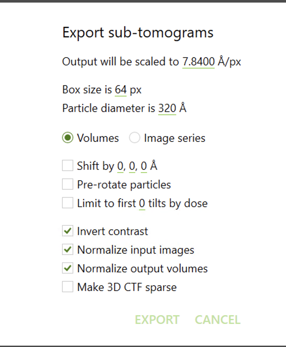Image resolution: width=286 pixels, height=347 pixels.
Task: Select the Volumes radio button
Action: pos(68,138)
